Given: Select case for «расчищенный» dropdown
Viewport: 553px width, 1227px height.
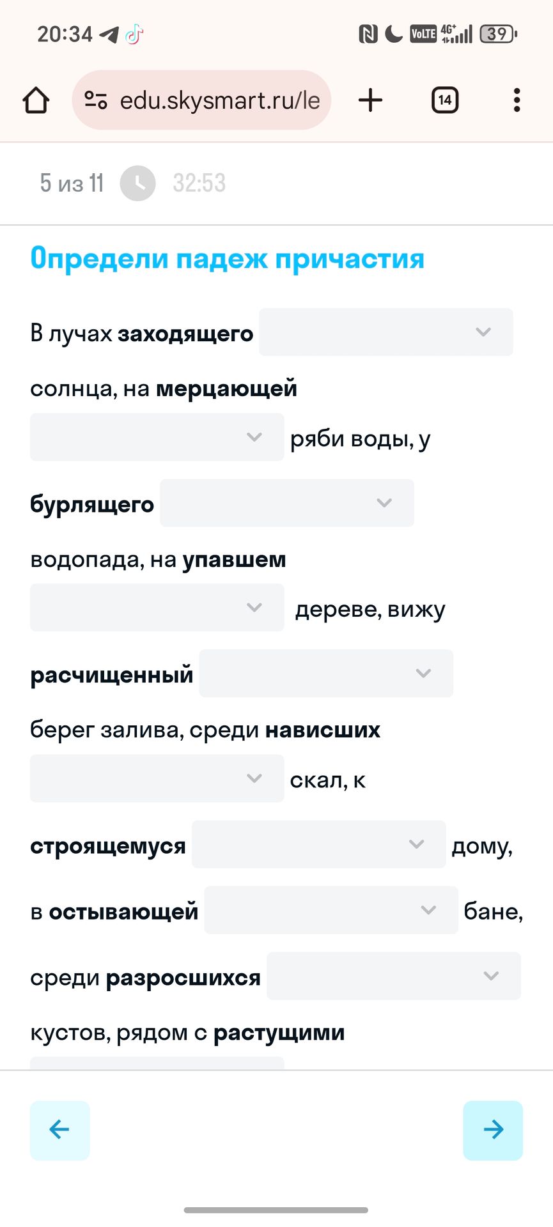Looking at the screenshot, I should 326,674.
